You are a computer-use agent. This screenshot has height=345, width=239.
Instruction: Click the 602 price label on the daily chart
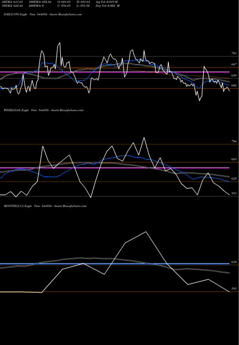(234, 86)
